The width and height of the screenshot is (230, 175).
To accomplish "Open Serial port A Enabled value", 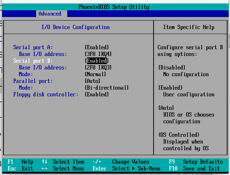I will point(97,47).
